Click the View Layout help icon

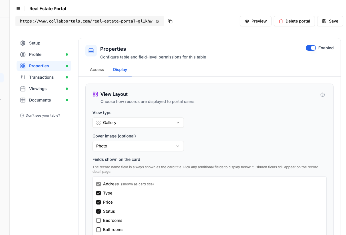(323, 95)
